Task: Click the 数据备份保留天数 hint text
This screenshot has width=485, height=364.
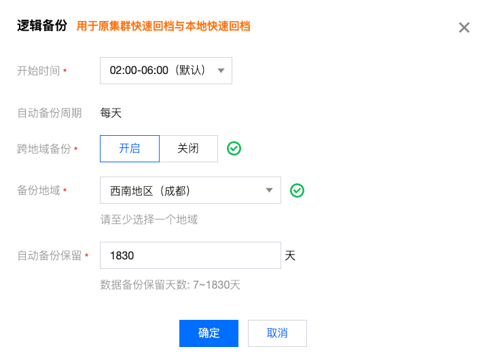Action: (x=170, y=285)
